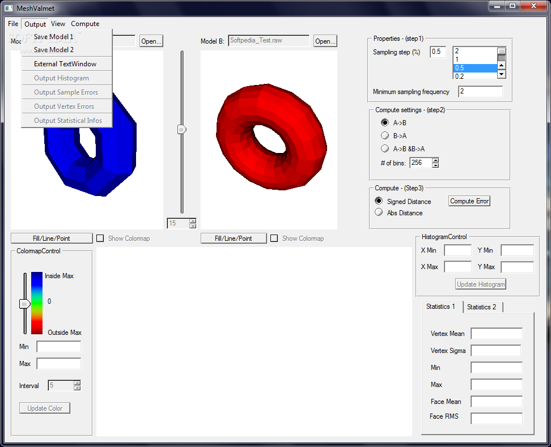Open the Compute menu
Viewport: 551px width, 447px height.
coord(85,24)
